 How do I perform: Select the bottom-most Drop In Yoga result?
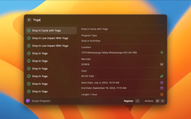click(51, 91)
